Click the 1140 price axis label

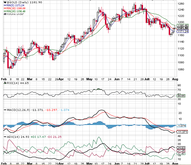(181, 42)
